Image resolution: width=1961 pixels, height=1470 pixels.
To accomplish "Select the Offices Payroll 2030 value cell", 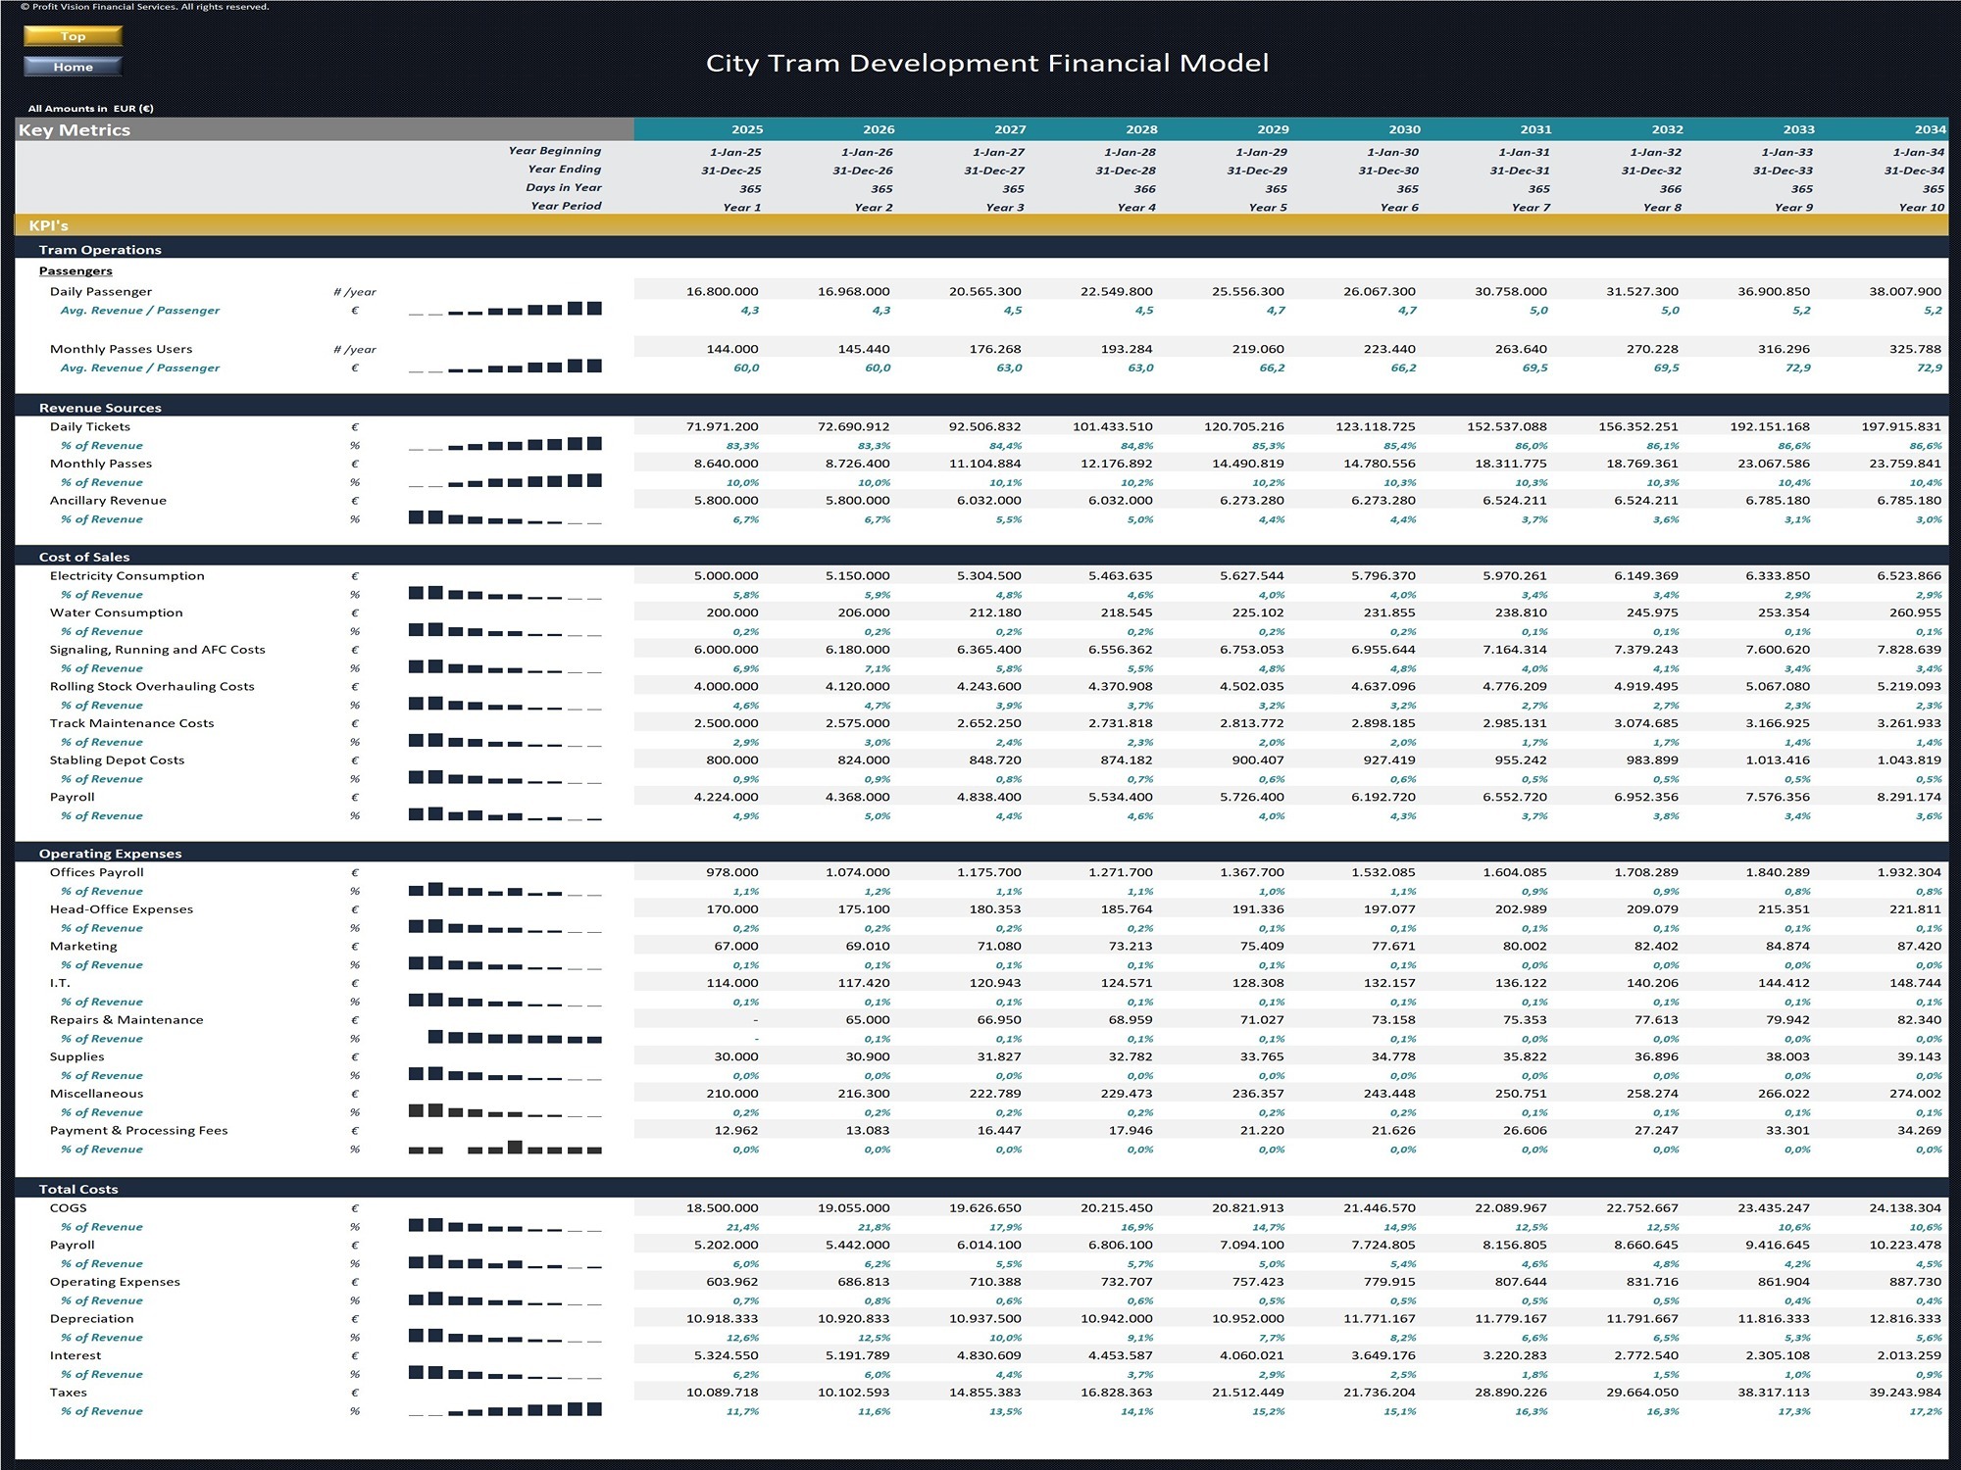I will pyautogui.click(x=1383, y=872).
